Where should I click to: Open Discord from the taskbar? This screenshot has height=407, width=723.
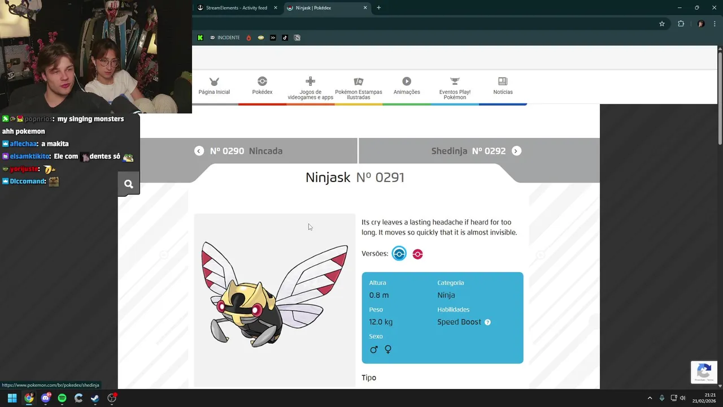pyautogui.click(x=45, y=398)
